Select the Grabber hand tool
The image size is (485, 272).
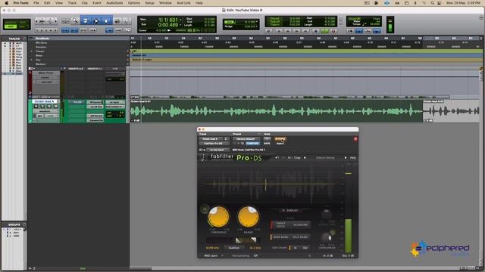[106, 21]
